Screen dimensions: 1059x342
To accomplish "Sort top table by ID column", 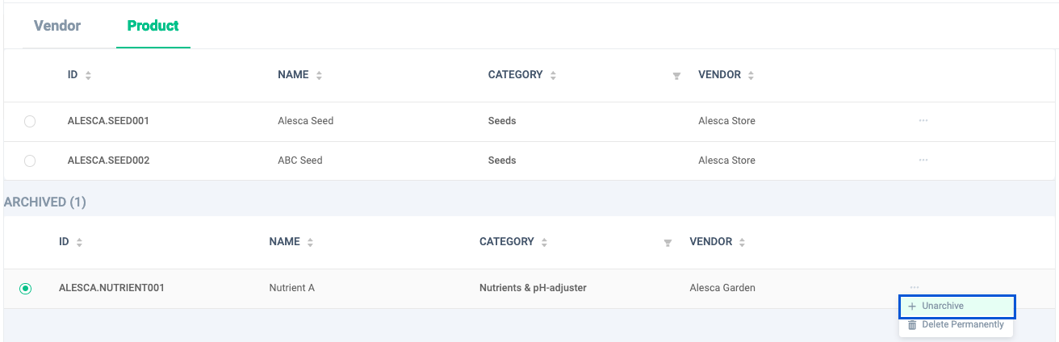I will click(88, 75).
